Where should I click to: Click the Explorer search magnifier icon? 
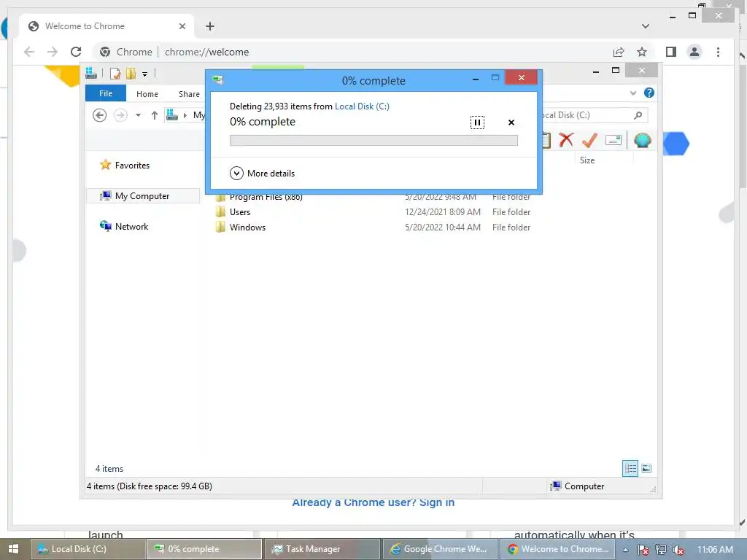click(638, 115)
